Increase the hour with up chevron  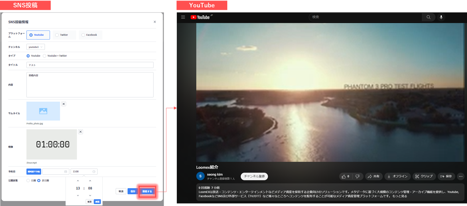78,181
